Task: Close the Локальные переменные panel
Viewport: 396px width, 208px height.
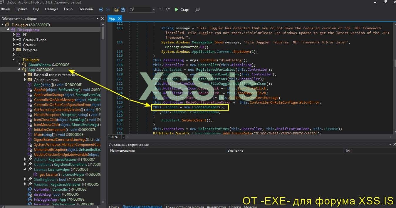Action: click(394, 144)
